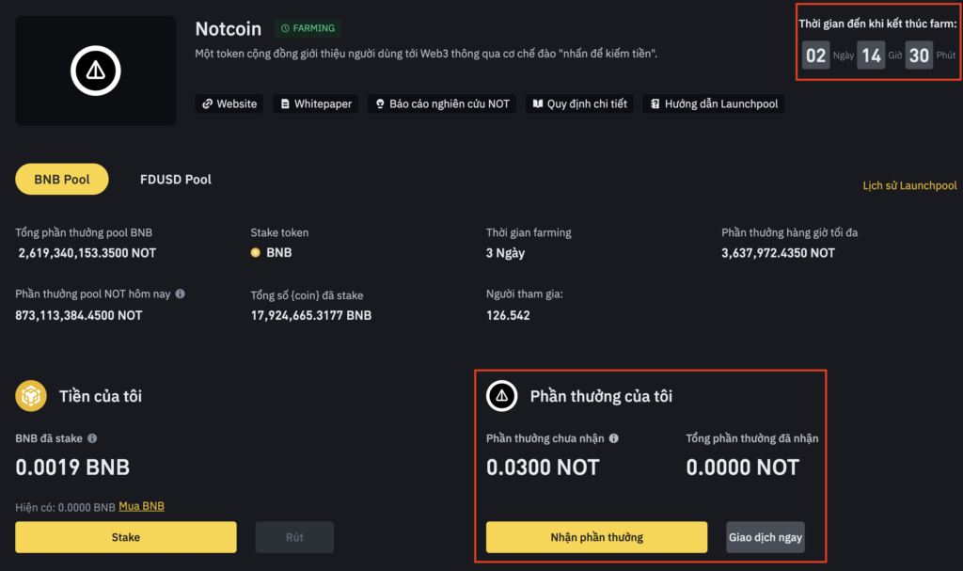Click the FARMING status clock icon
Screen dimensions: 963x571
[x=285, y=28]
